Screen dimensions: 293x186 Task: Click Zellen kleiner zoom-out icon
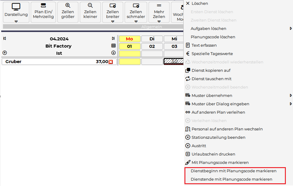coord(90,6)
